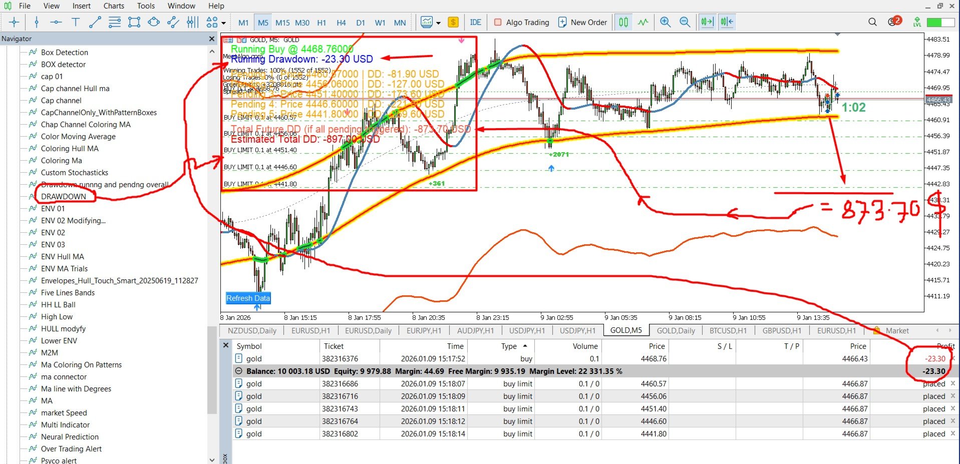Click the New Order button

pyautogui.click(x=582, y=22)
